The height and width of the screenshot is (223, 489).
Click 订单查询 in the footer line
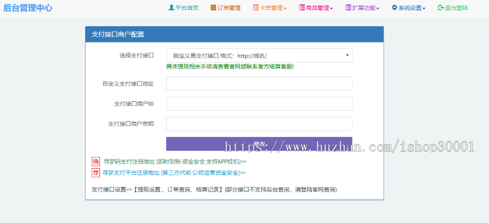point(179,189)
